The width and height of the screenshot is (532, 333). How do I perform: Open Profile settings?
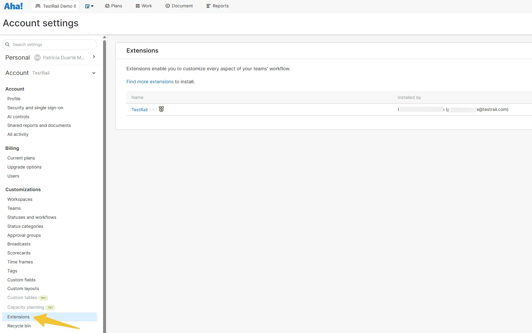(x=14, y=99)
